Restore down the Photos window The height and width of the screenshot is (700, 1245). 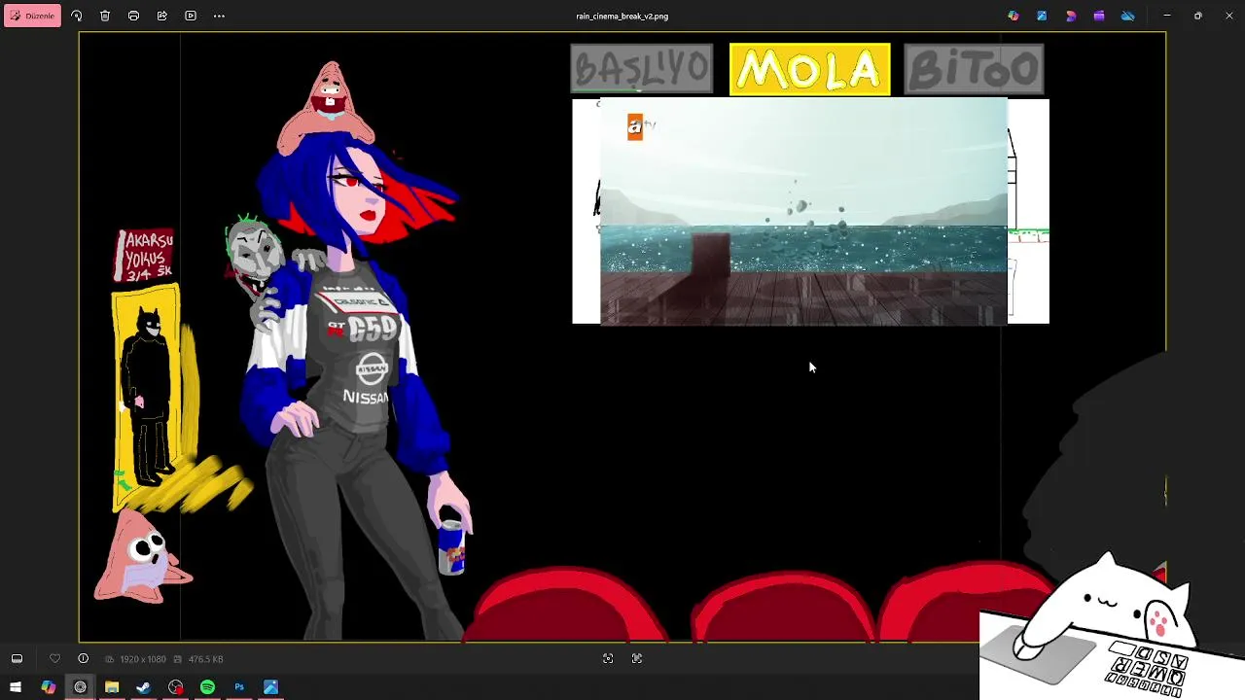[x=1197, y=16]
